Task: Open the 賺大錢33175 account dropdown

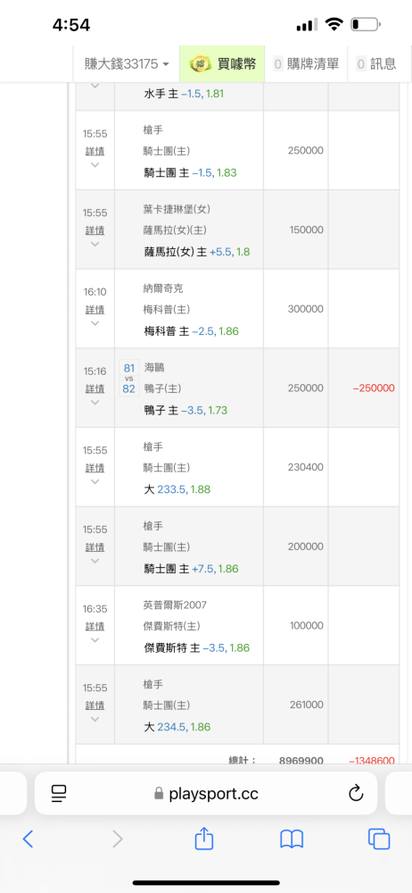Action: click(127, 63)
